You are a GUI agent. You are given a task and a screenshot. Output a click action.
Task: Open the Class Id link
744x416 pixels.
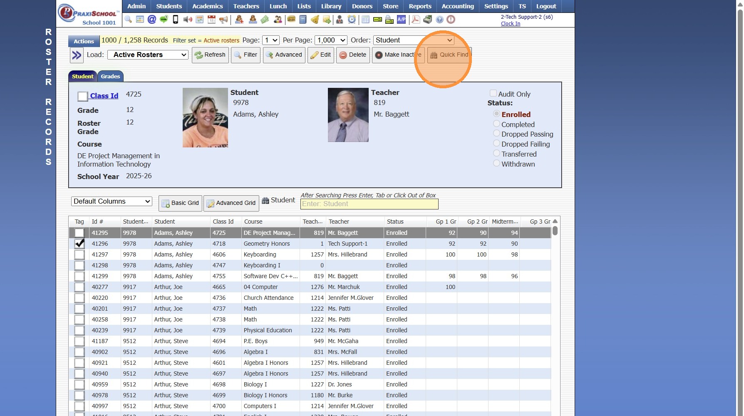tap(104, 96)
